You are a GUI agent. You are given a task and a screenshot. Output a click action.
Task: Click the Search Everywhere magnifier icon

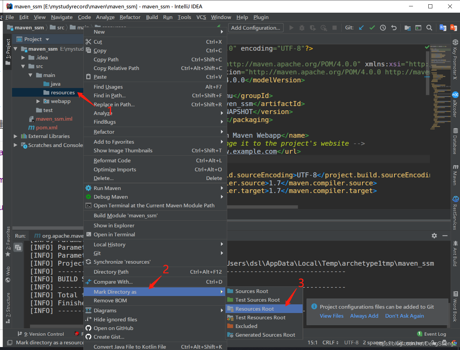429,28
